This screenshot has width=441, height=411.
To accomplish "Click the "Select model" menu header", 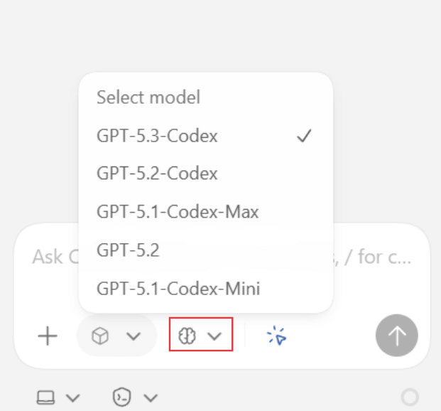I will 148,97.
